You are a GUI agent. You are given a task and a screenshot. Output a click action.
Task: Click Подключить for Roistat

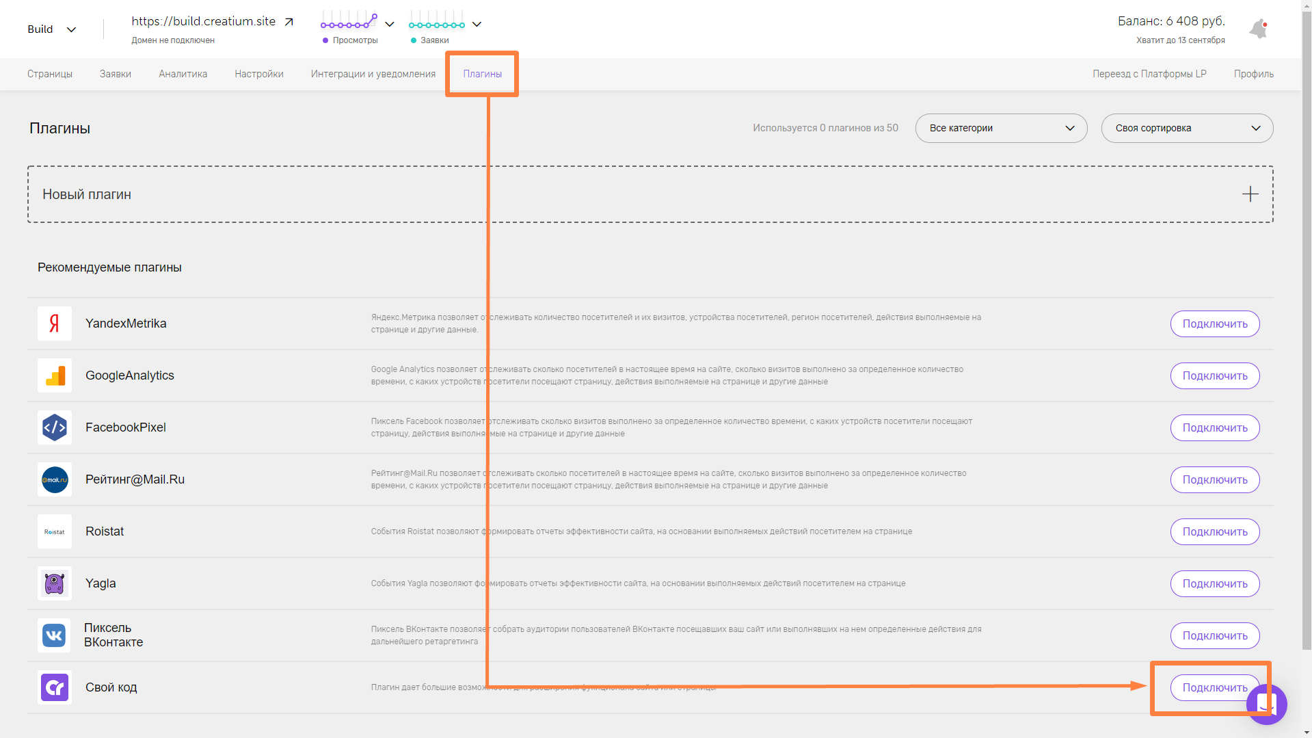click(x=1214, y=531)
